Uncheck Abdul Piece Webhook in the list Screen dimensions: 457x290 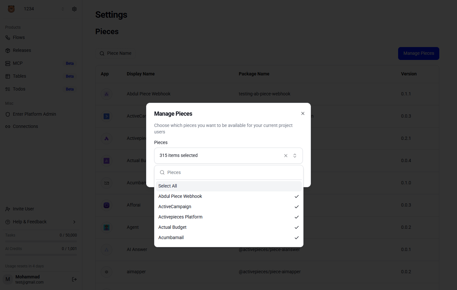pos(228,196)
